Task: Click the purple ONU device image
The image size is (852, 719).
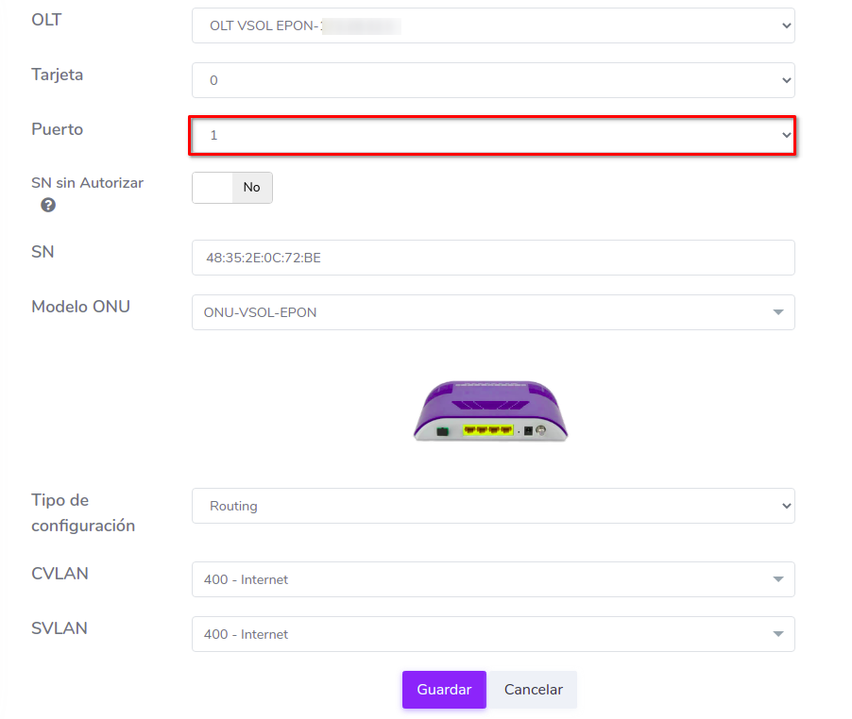Action: tap(491, 411)
